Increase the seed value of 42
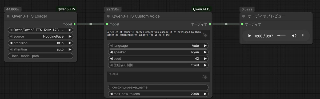 pyautogui.click(x=205, y=58)
